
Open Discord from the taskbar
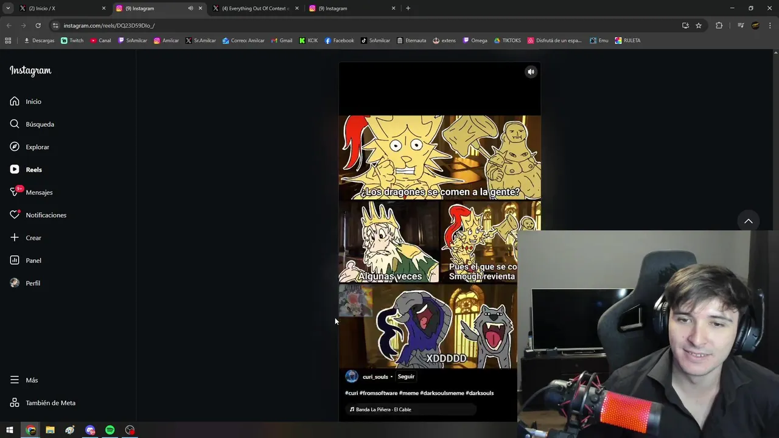(90, 430)
